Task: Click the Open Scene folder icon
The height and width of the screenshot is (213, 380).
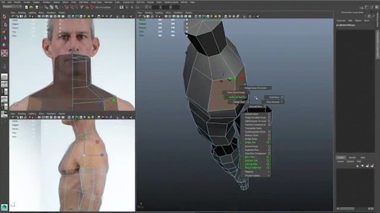Action: [31, 7]
